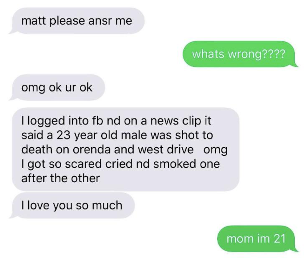Click the phrase 'after the other'

[60, 178]
